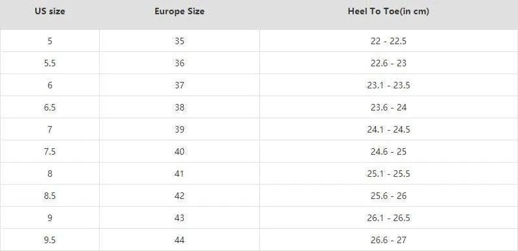Select Europe size 39 cell
Screen dimensions: 518x251
coord(179,129)
